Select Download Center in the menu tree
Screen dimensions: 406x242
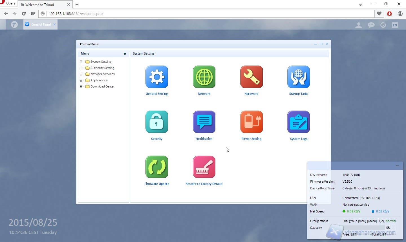tap(102, 86)
